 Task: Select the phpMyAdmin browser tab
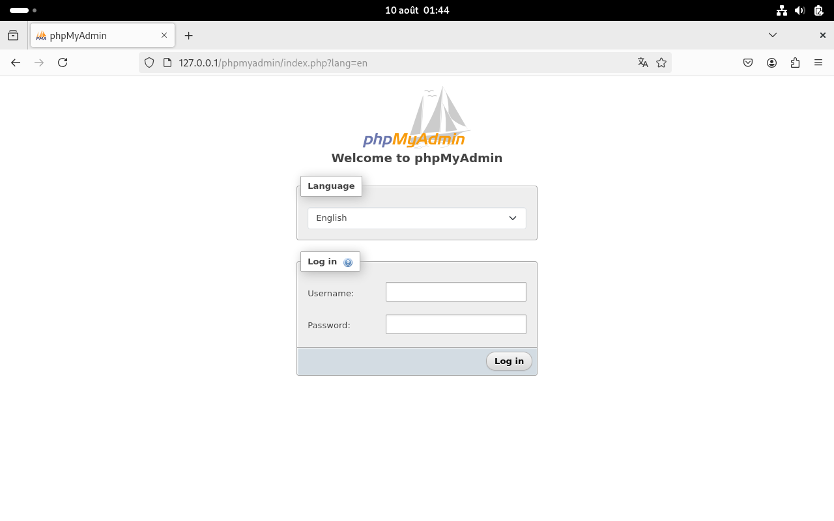point(102,35)
